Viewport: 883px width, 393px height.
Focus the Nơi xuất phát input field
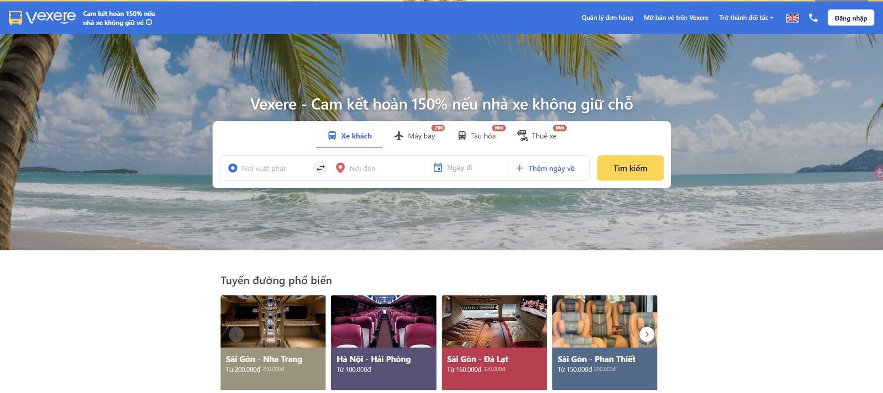click(x=270, y=168)
